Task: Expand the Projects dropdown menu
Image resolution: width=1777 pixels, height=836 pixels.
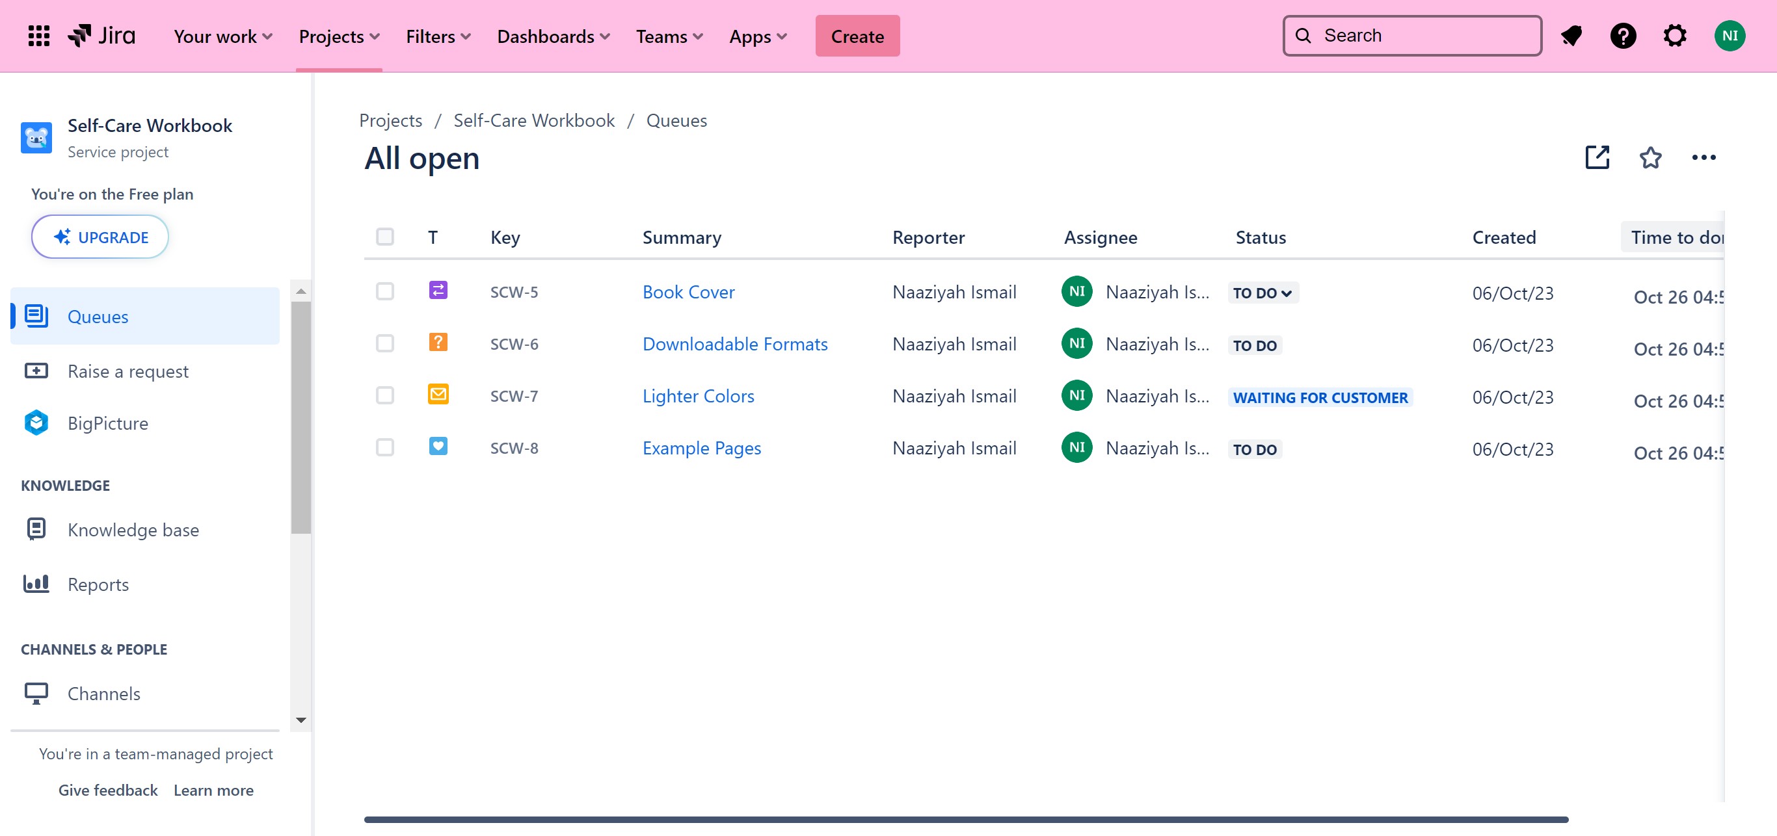Action: point(339,36)
